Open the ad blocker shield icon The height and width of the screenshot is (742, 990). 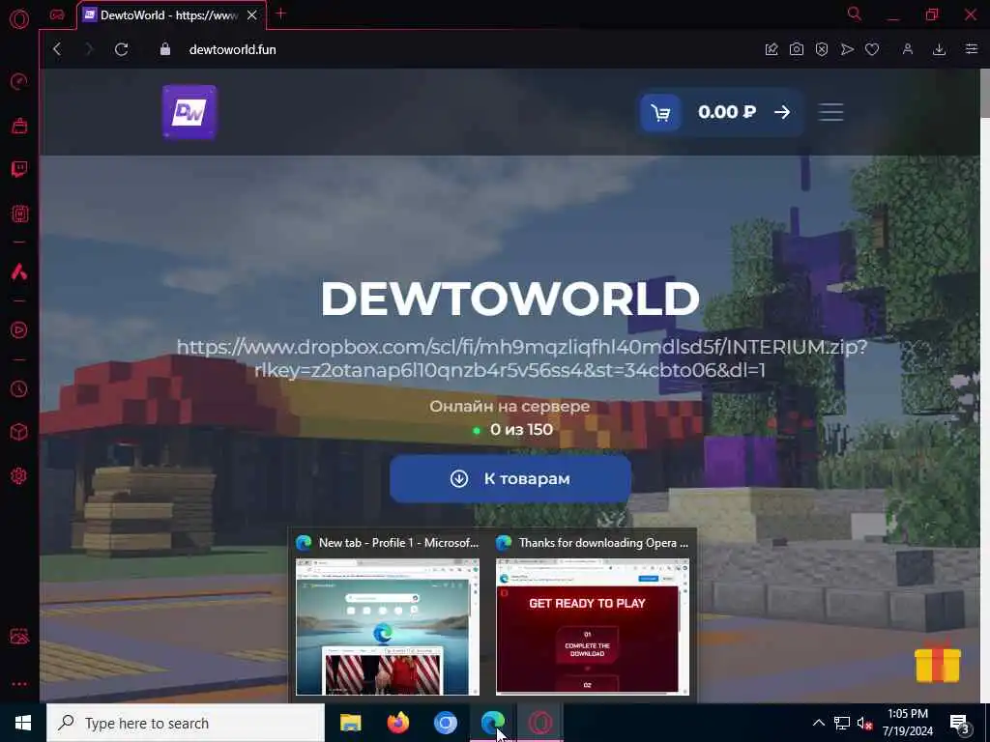tap(822, 49)
